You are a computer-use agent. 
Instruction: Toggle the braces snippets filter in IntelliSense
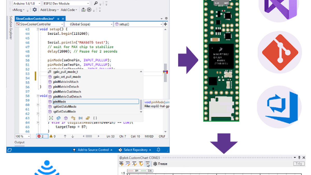tap(95, 118)
